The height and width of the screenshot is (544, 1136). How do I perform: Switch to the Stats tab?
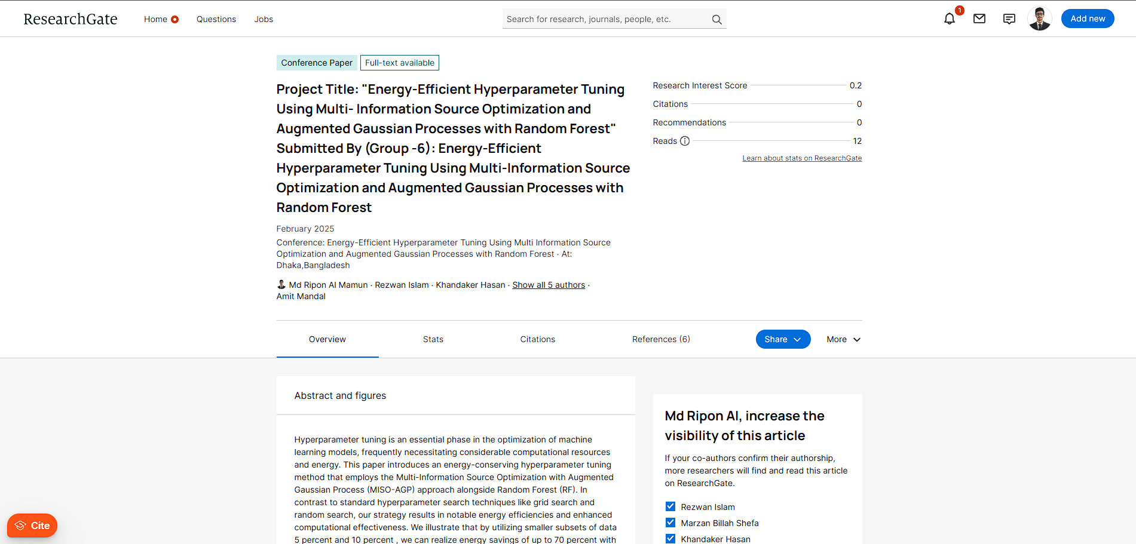pos(433,339)
